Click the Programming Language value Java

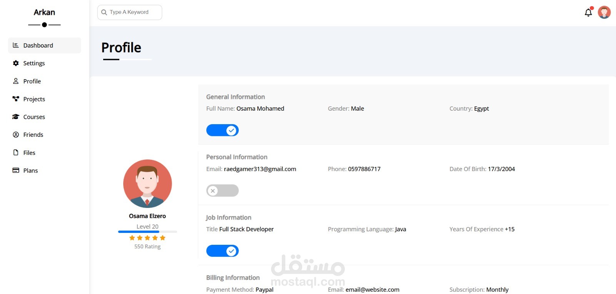[400, 229]
